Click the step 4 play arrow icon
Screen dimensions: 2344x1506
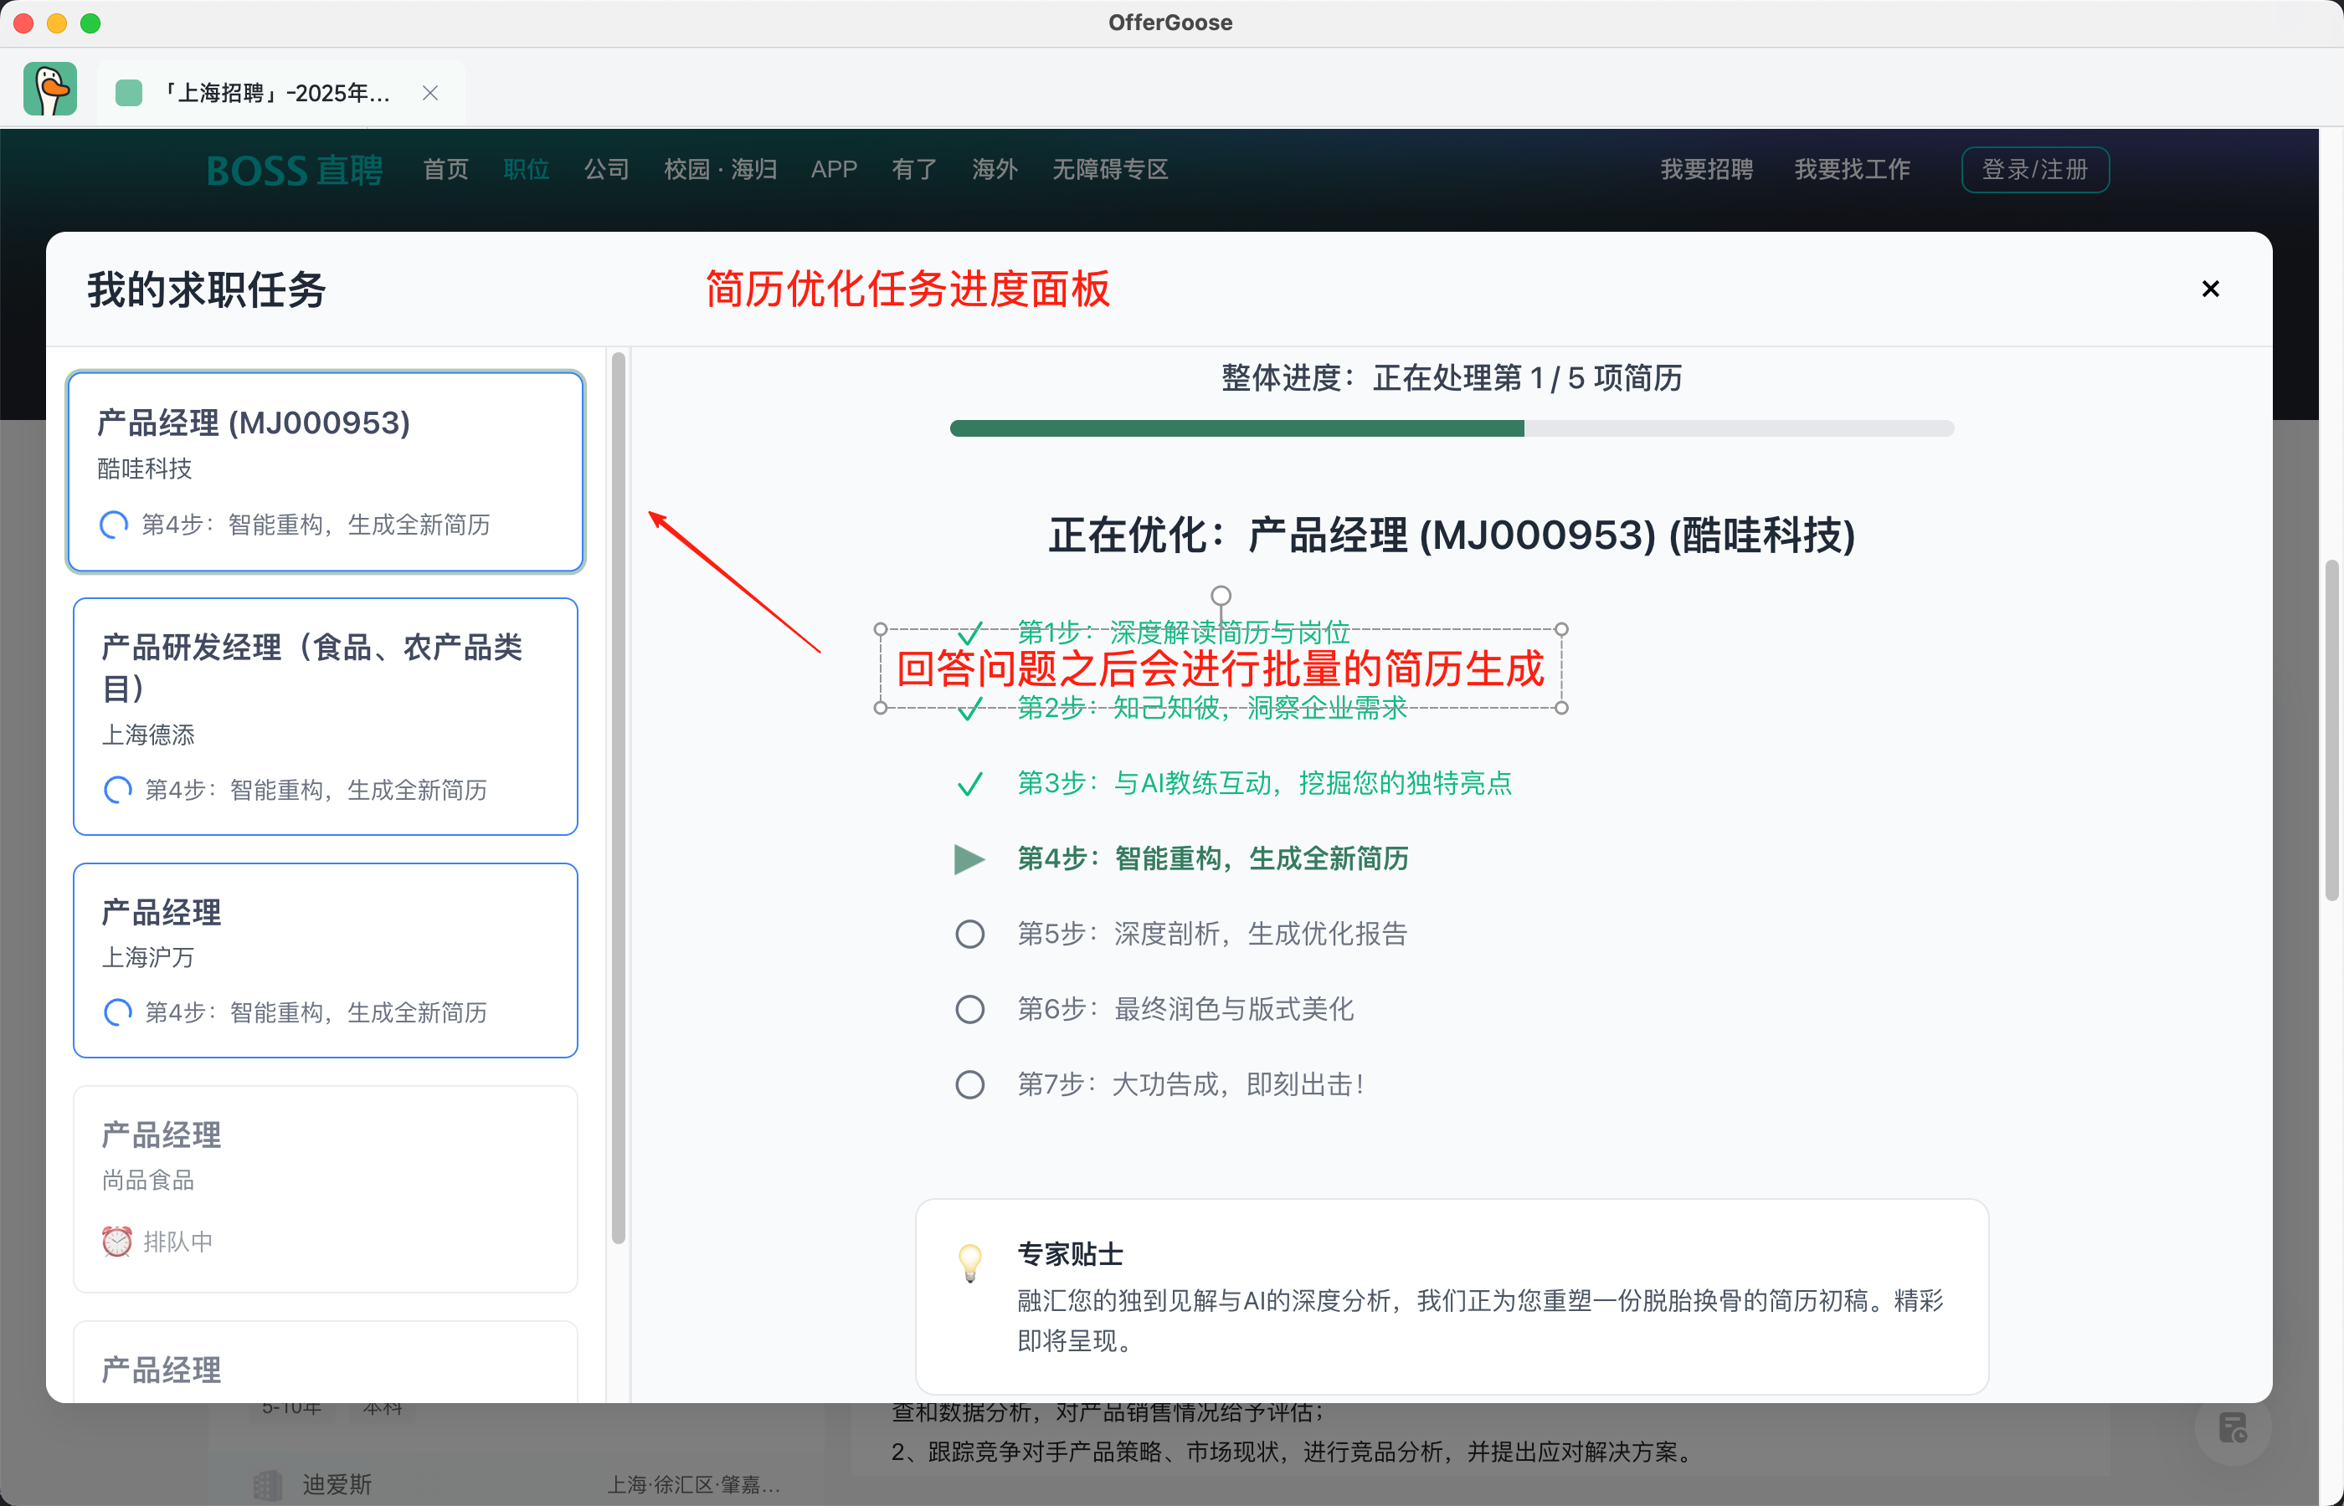(969, 858)
